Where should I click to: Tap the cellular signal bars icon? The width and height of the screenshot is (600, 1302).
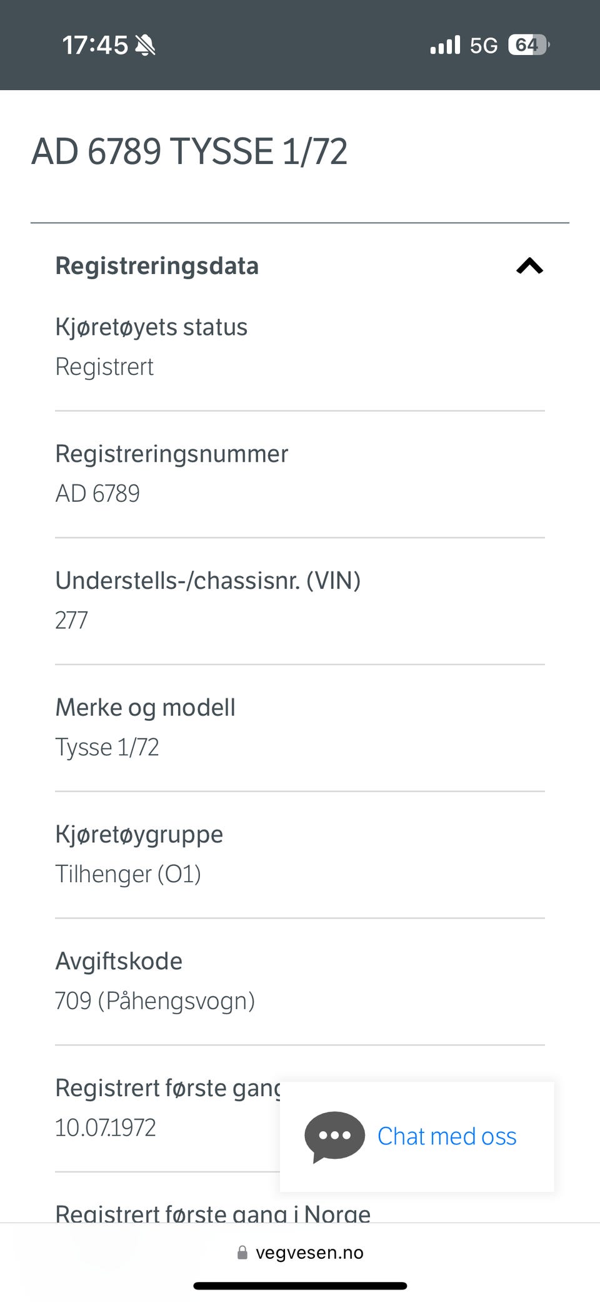pos(445,45)
